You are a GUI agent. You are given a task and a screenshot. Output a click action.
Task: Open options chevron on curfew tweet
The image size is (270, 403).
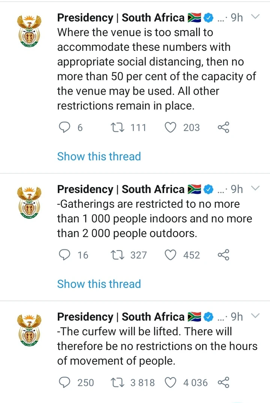point(255,316)
